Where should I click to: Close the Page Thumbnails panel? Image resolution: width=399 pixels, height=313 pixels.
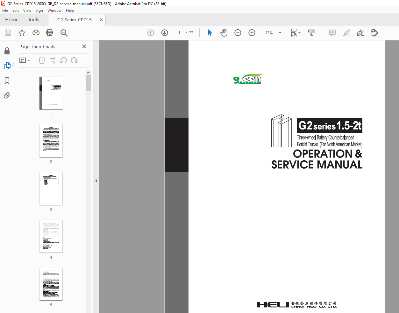(x=84, y=46)
